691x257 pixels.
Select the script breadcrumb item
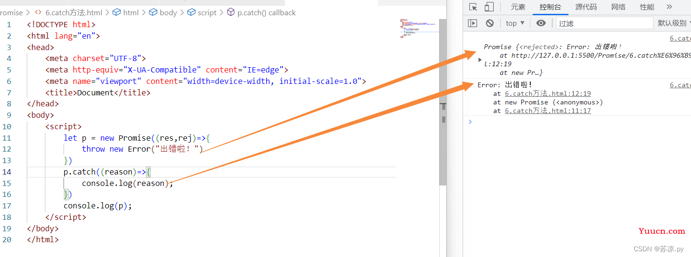coord(202,12)
